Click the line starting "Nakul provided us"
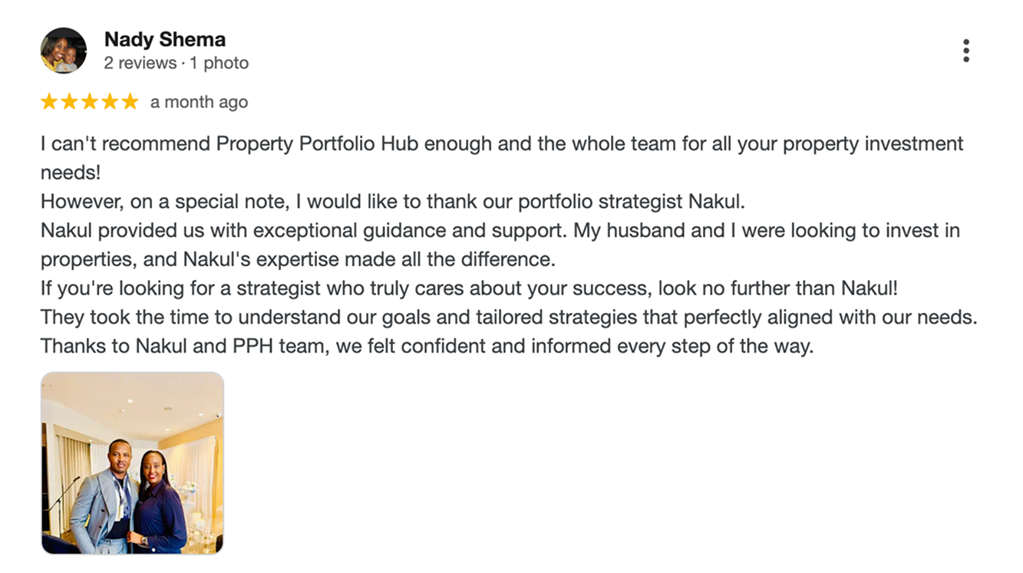 click(x=500, y=231)
